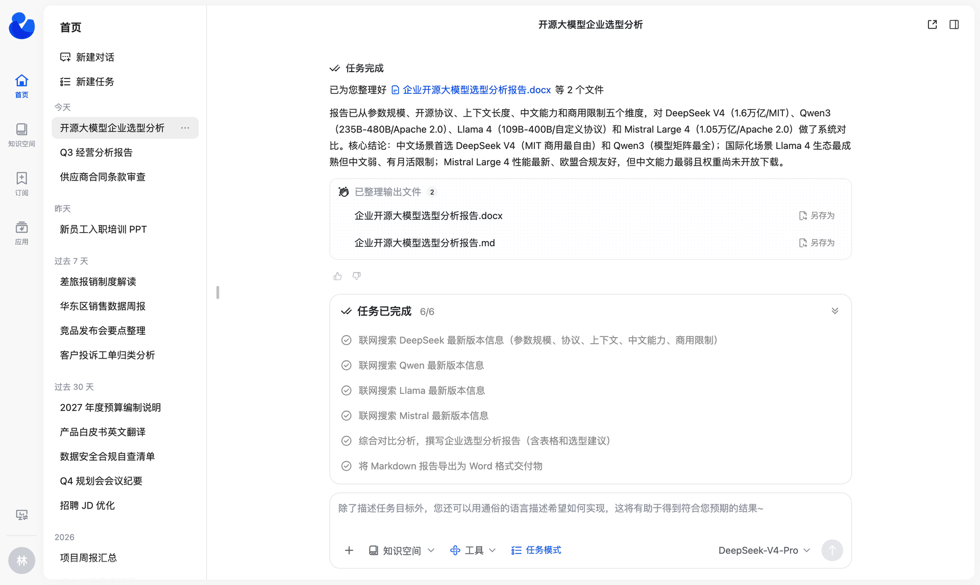
Task: Click the share/open-external icon at top right
Action: (x=932, y=24)
